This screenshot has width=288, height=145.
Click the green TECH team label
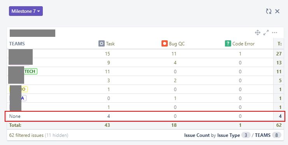pos(30,71)
